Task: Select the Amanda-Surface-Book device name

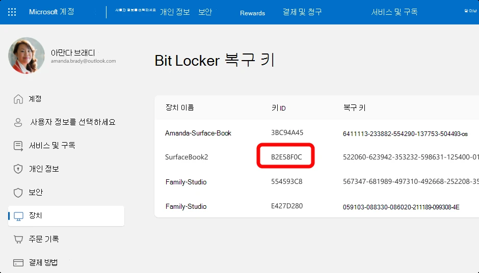Action: click(x=198, y=133)
